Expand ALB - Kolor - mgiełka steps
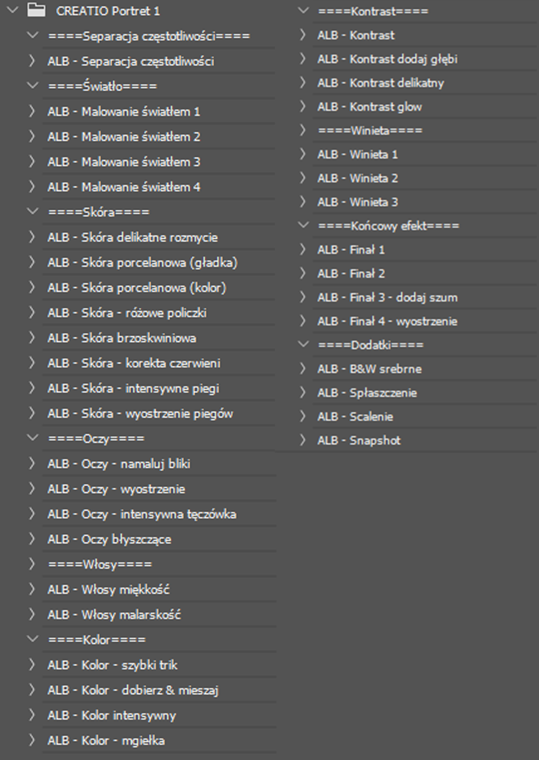Image resolution: width=539 pixels, height=760 pixels. point(32,740)
